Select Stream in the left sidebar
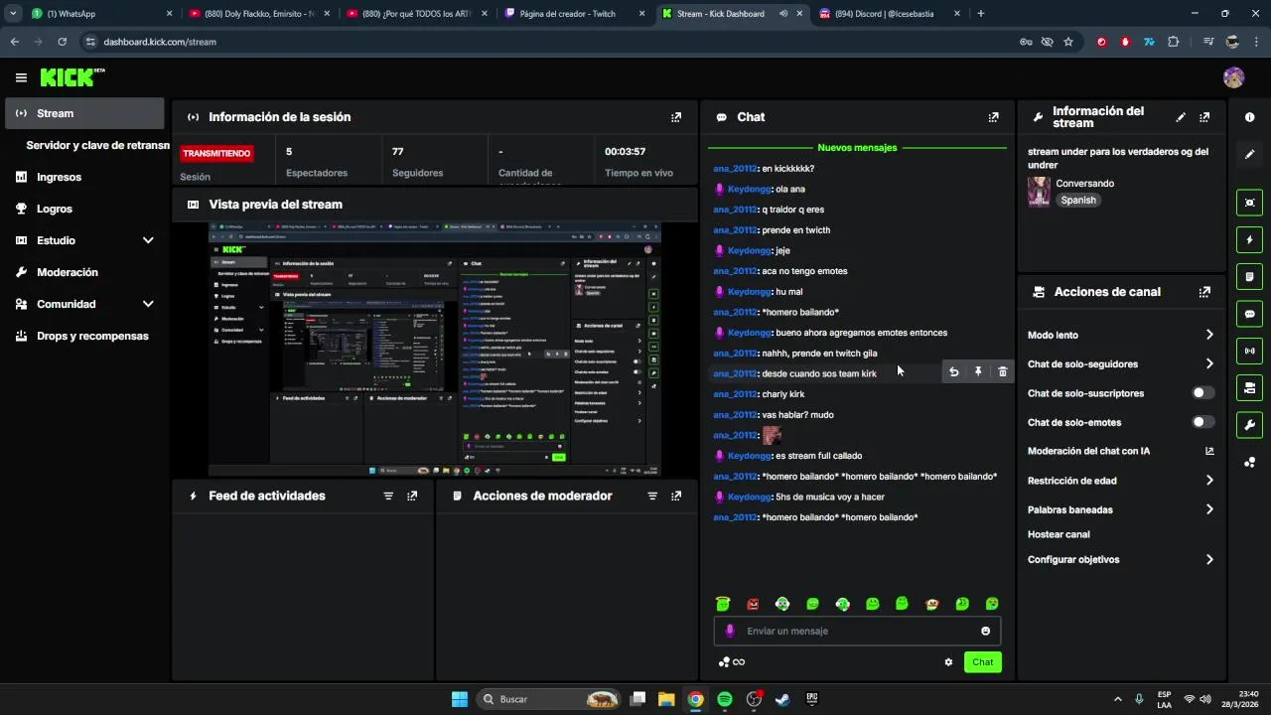 (84, 113)
